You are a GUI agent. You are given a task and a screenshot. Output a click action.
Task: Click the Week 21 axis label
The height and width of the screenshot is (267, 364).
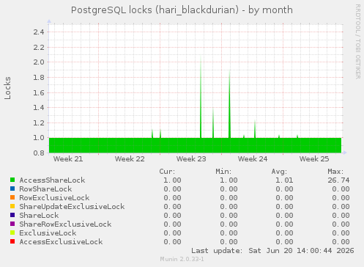pos(68,159)
